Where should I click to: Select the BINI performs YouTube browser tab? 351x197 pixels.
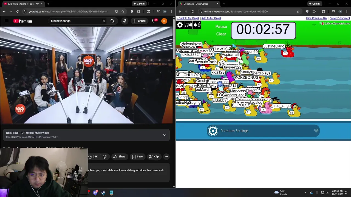tap(23, 4)
